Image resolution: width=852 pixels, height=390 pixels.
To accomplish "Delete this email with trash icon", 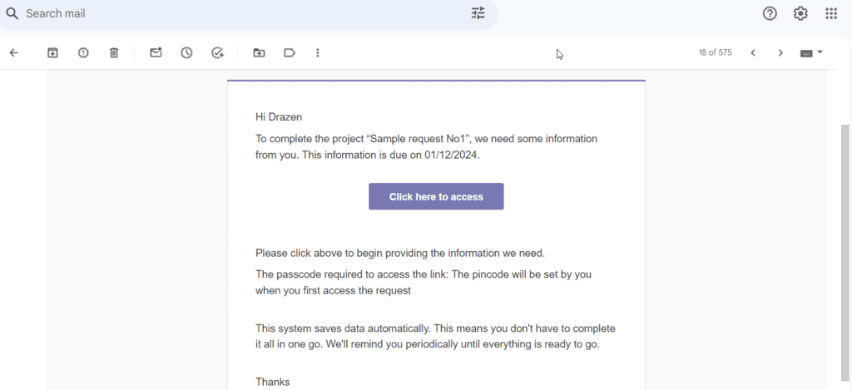I will click(x=113, y=52).
